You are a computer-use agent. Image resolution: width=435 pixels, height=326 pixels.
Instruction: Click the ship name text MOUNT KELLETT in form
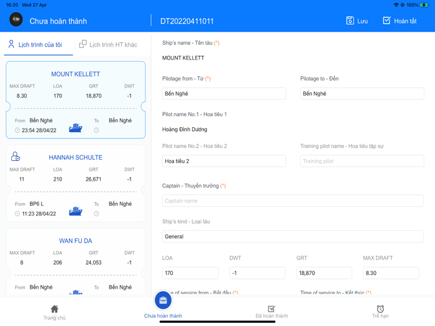pos(183,58)
